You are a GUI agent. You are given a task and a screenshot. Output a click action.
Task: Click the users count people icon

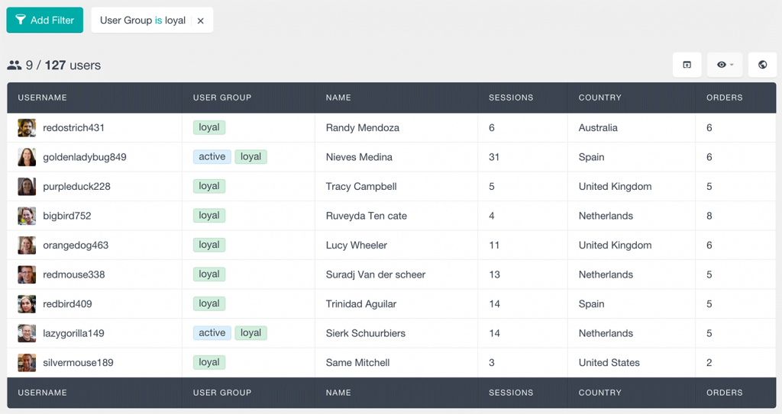coord(15,66)
